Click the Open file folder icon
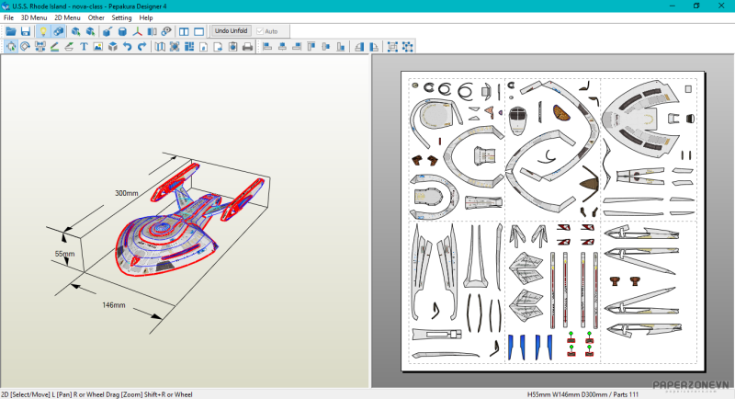 [x=11, y=31]
